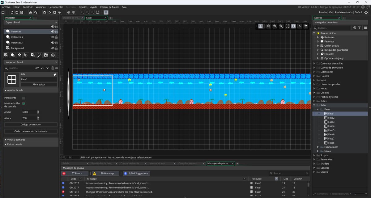Uncheck Mostrar buffer de pantalla
Screen dimensions: 371x198
point(24,103)
